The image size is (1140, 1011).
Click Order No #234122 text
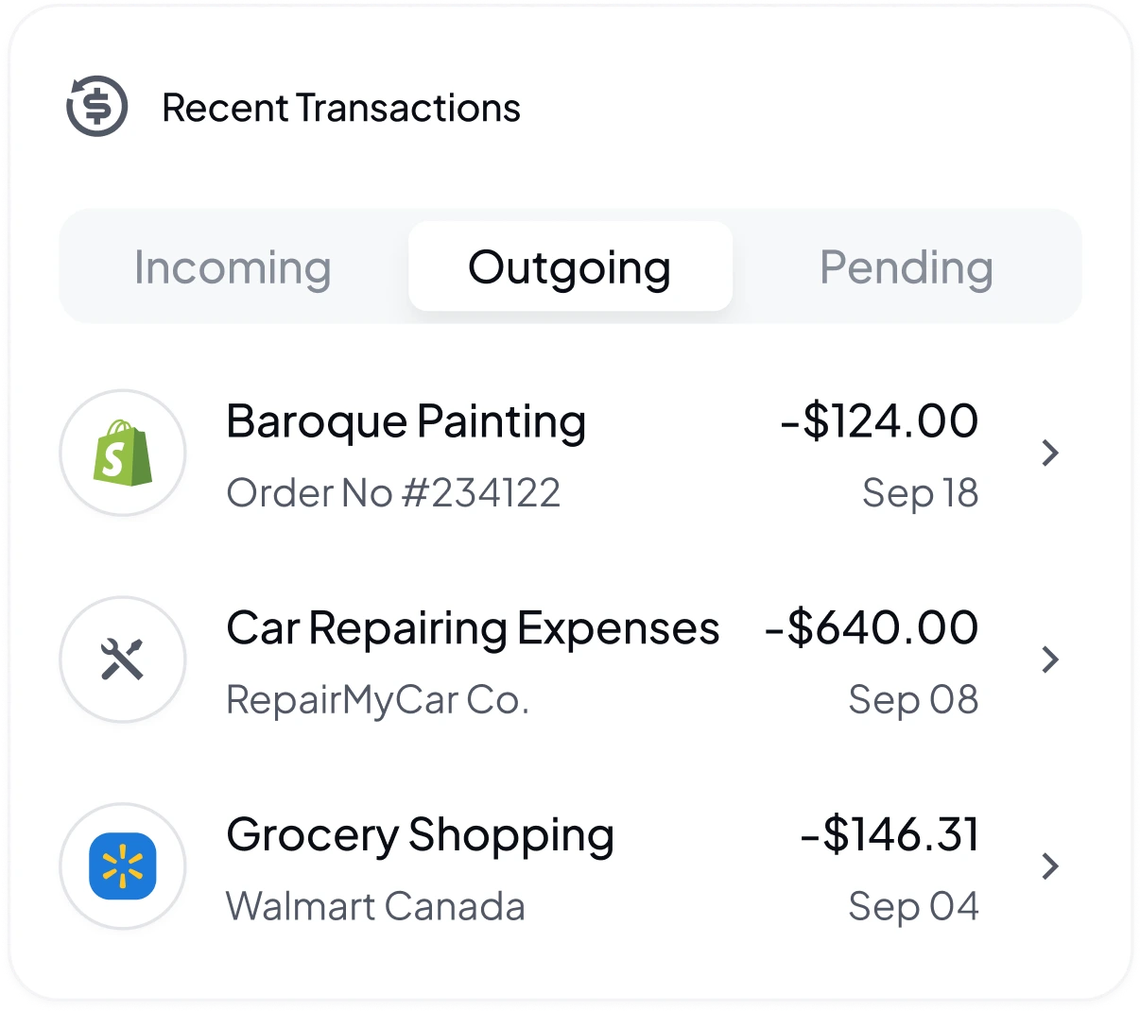(393, 493)
